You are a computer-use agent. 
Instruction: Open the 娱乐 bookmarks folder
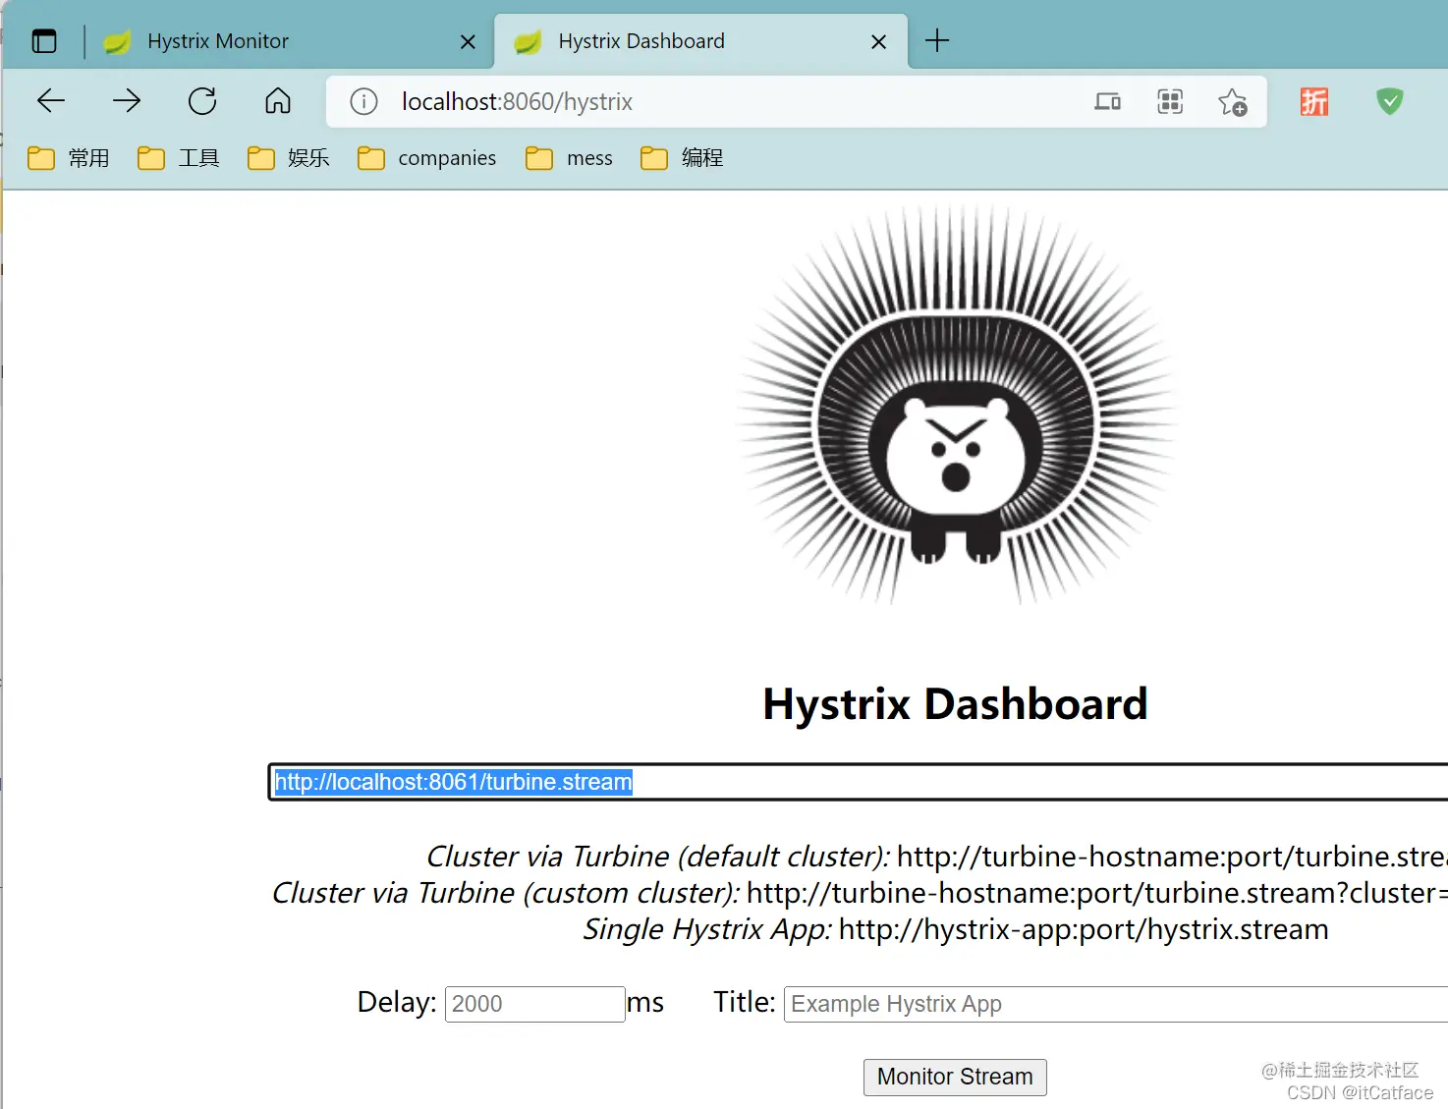click(x=289, y=158)
